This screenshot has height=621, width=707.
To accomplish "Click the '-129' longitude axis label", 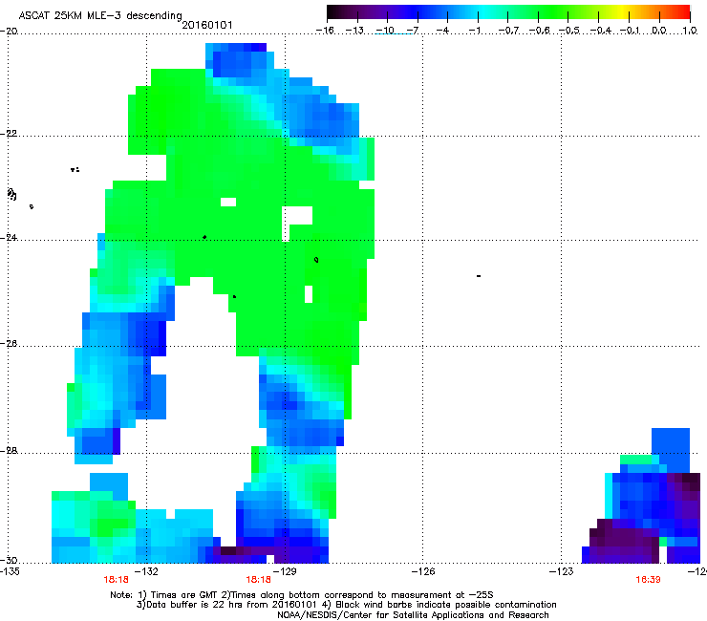I will (285, 572).
